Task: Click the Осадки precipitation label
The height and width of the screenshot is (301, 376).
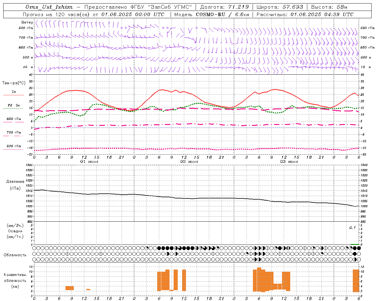Action: coord(15,231)
